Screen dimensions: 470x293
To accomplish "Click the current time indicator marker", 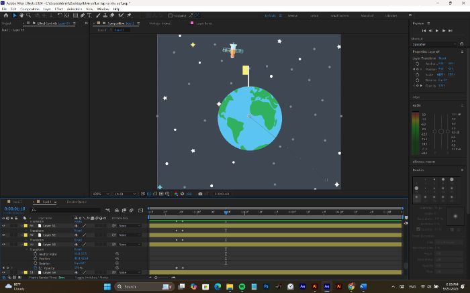I will (226, 212).
